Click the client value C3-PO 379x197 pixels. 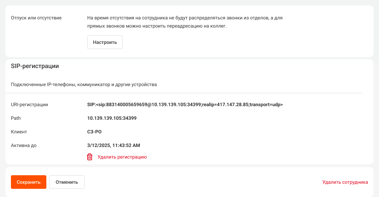click(94, 132)
